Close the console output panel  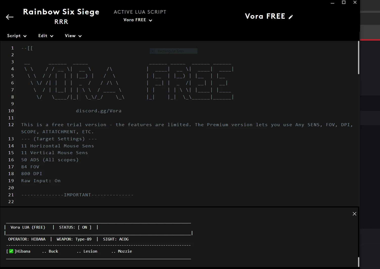(x=354, y=214)
